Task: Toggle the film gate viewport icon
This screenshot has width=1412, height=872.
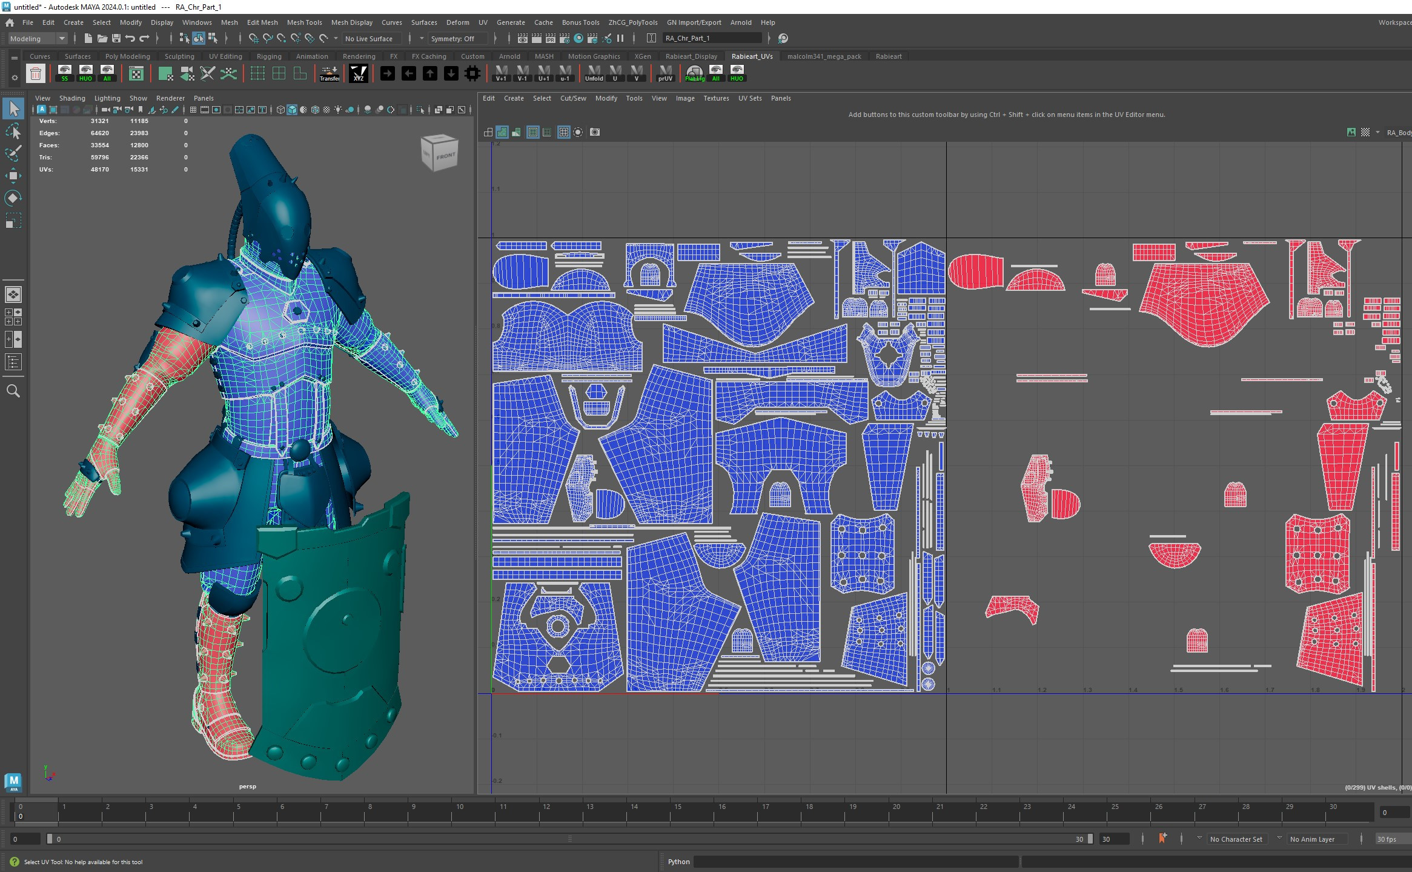Action: point(205,110)
